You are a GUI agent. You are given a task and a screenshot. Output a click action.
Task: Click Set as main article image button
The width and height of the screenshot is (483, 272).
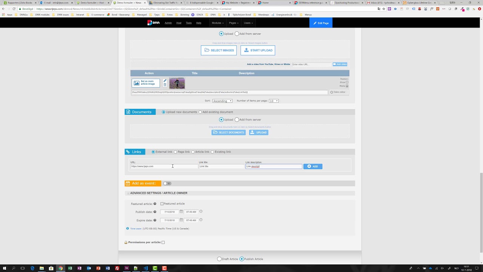(146, 83)
